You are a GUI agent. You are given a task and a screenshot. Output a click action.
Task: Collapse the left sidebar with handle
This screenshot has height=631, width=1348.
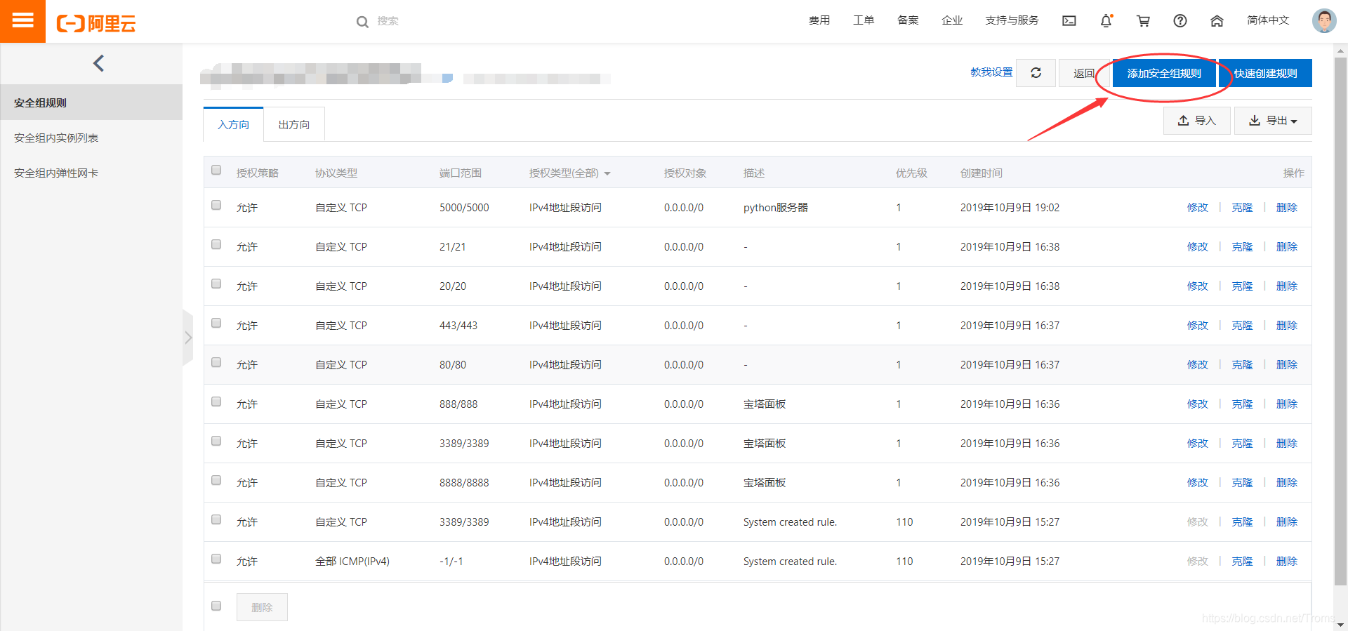[187, 338]
